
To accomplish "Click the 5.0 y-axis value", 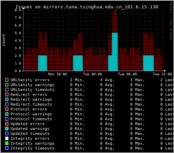I will point(18,33).
